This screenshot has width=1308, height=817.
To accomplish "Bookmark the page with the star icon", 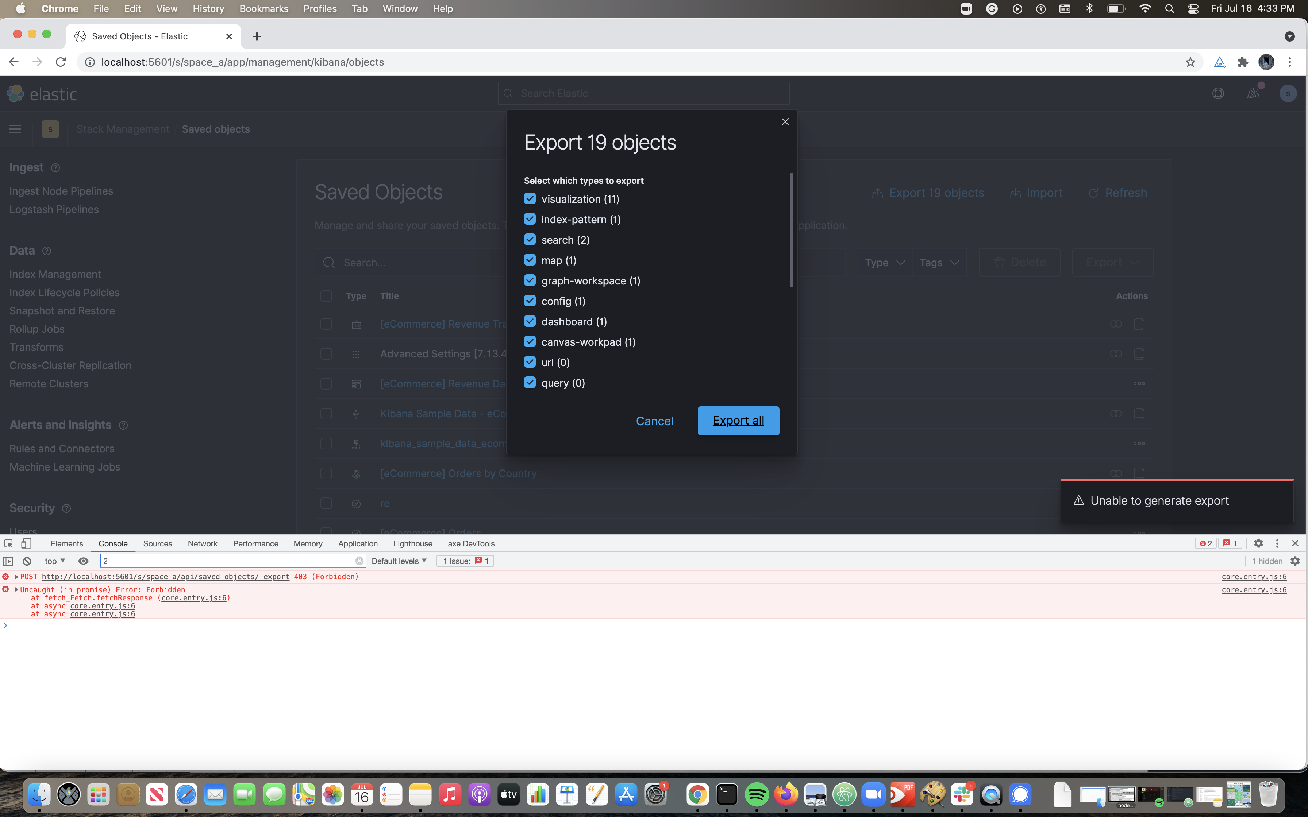I will [x=1190, y=62].
